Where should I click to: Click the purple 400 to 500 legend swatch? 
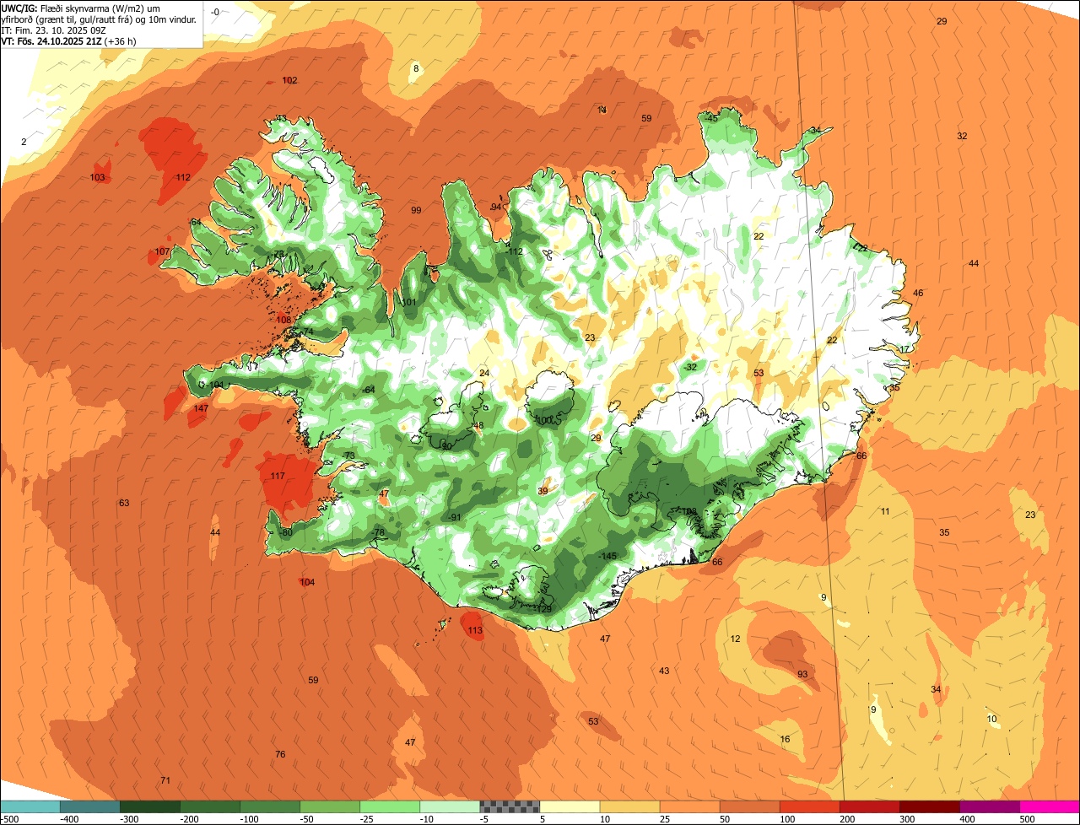[990, 806]
